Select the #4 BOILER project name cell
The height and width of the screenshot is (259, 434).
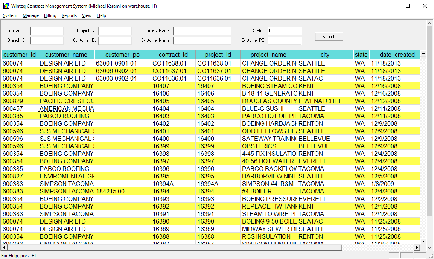pyautogui.click(x=269, y=191)
